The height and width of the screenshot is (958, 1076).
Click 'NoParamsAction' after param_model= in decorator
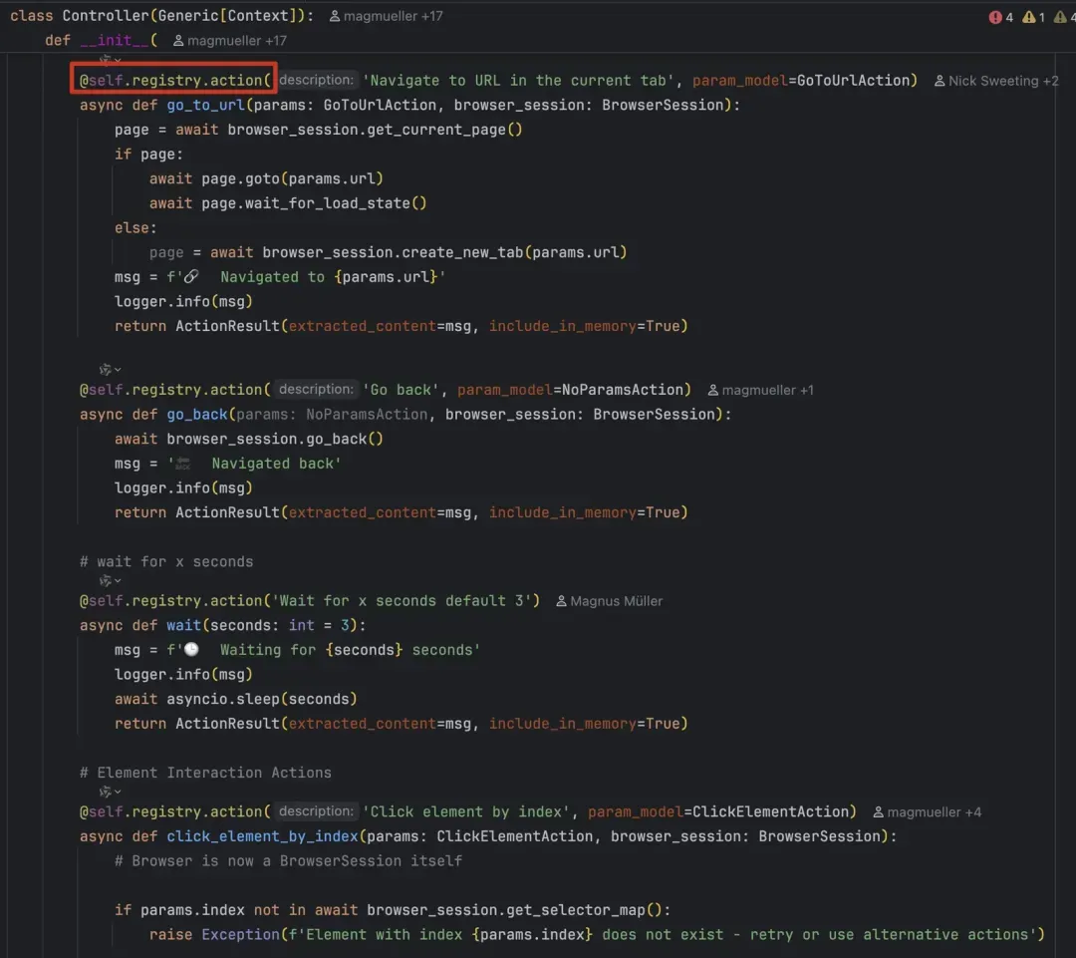(623, 390)
